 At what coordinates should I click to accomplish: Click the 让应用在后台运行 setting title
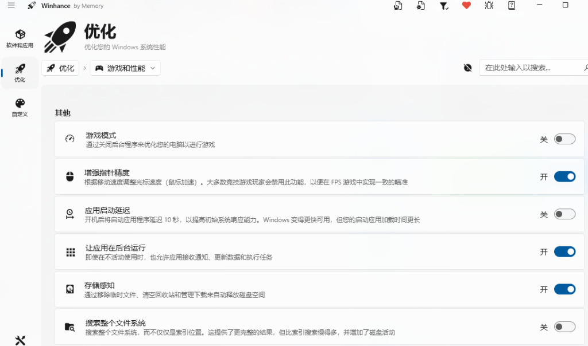[x=115, y=247]
